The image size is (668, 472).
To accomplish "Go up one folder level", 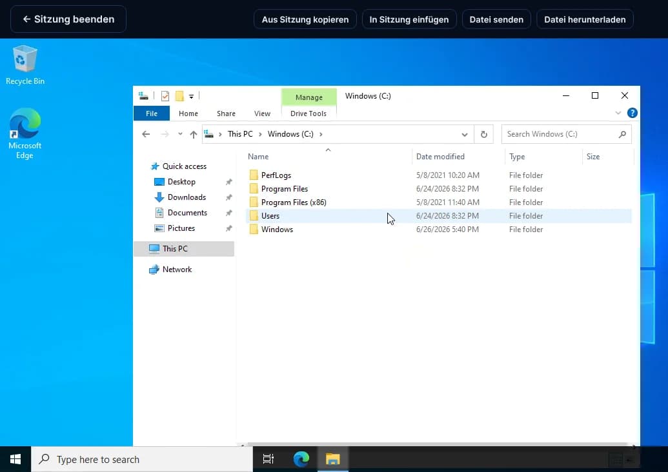I will 194,135.
